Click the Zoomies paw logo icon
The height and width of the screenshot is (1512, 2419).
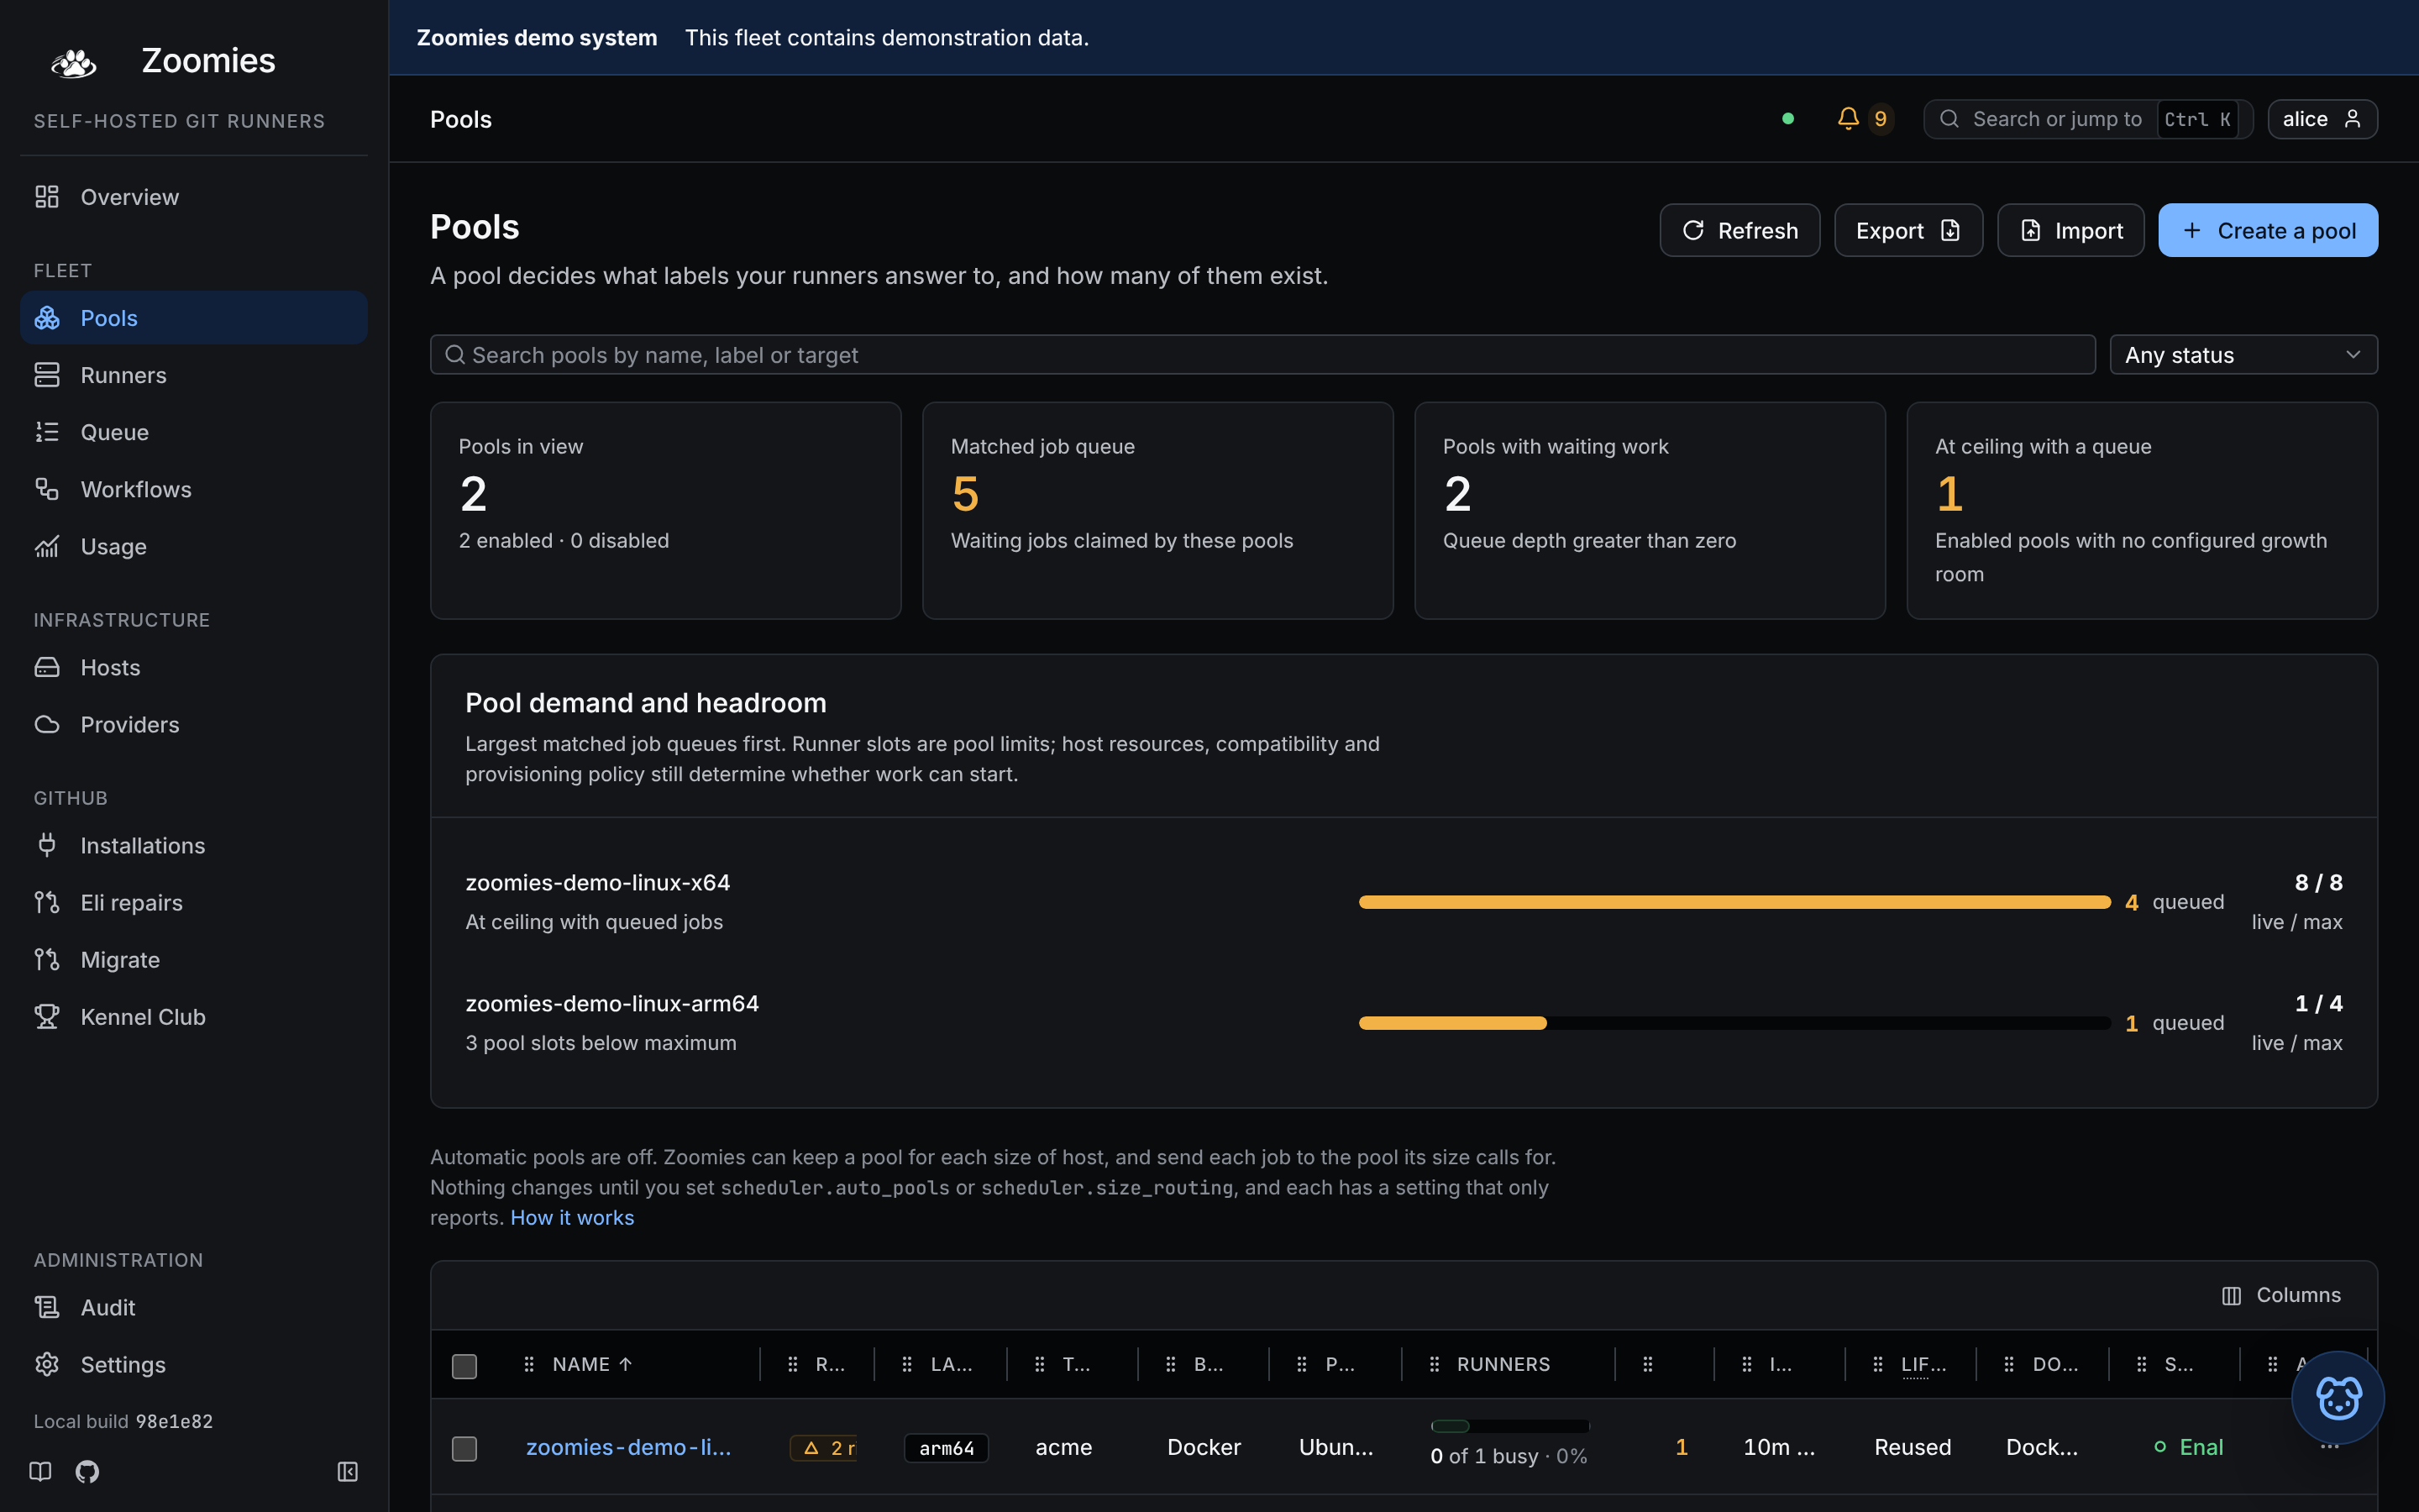pyautogui.click(x=74, y=62)
